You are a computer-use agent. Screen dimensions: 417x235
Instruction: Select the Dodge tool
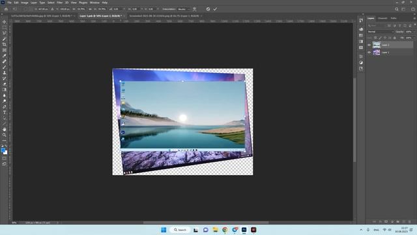click(5, 101)
